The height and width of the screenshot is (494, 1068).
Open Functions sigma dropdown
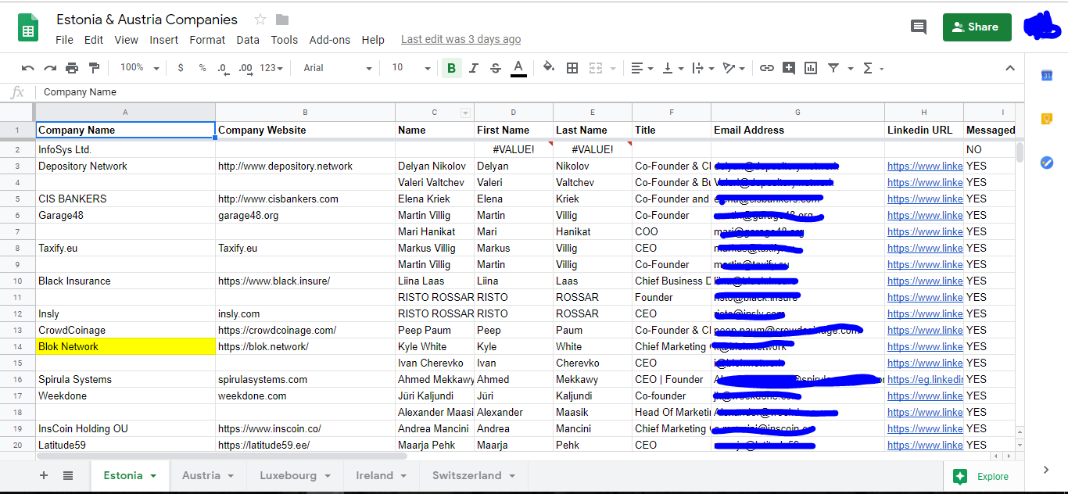coord(873,68)
